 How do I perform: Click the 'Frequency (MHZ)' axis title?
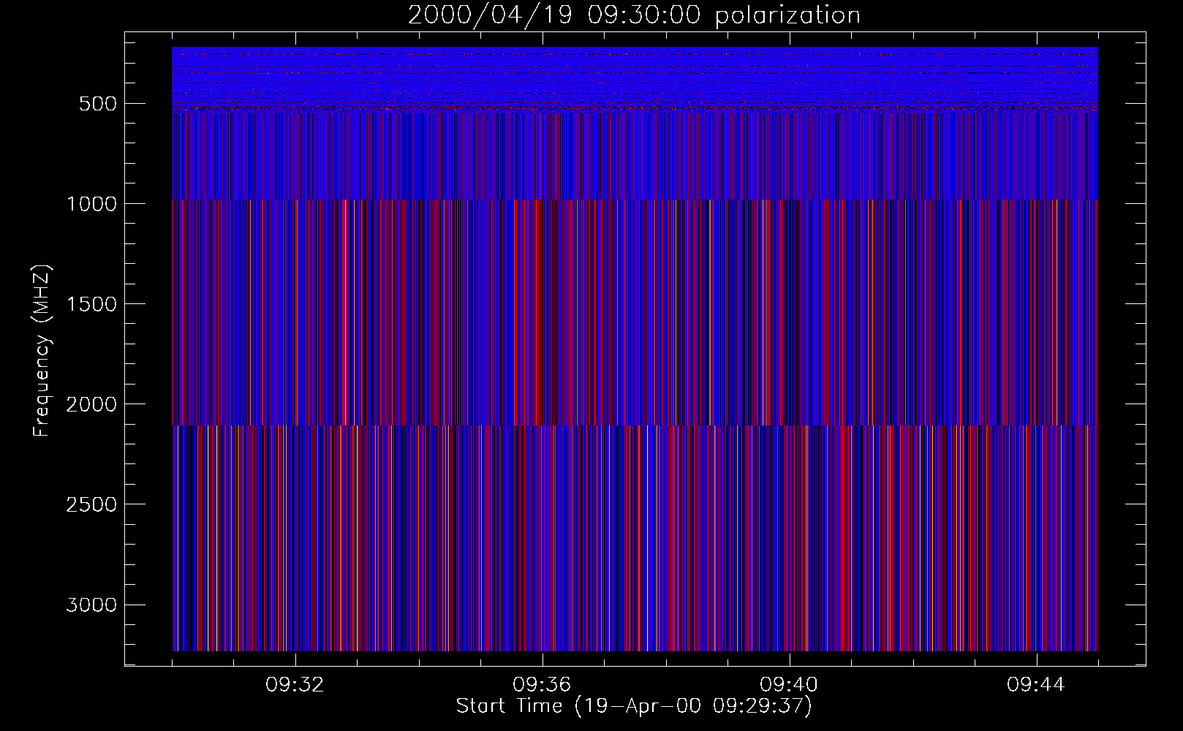(x=42, y=351)
